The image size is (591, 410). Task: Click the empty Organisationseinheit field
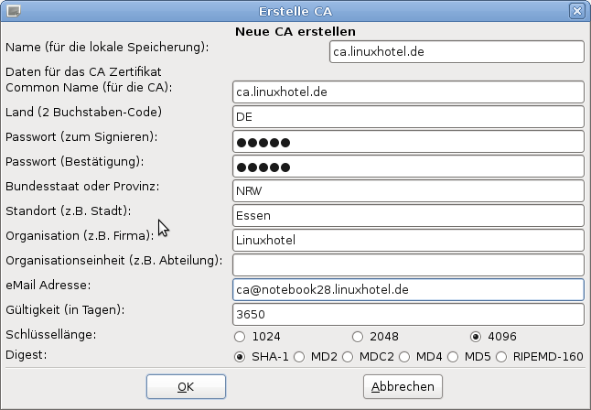point(408,264)
